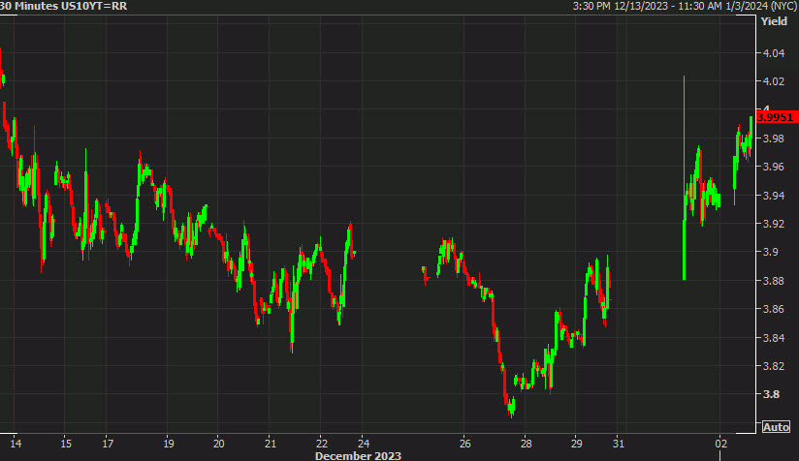Screen dimensions: 799x461
Task: Select the '30 Minutes US10YT=RR' chart title
Action: [x=64, y=6]
